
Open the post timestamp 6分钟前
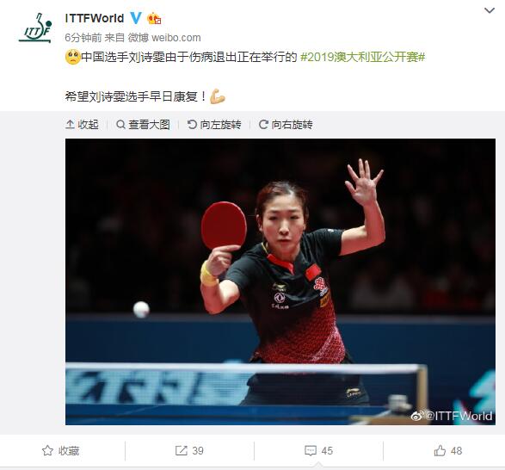point(83,38)
